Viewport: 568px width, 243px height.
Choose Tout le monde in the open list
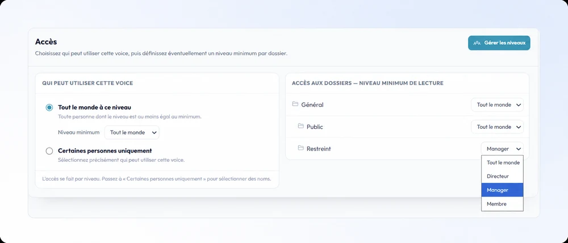point(503,162)
